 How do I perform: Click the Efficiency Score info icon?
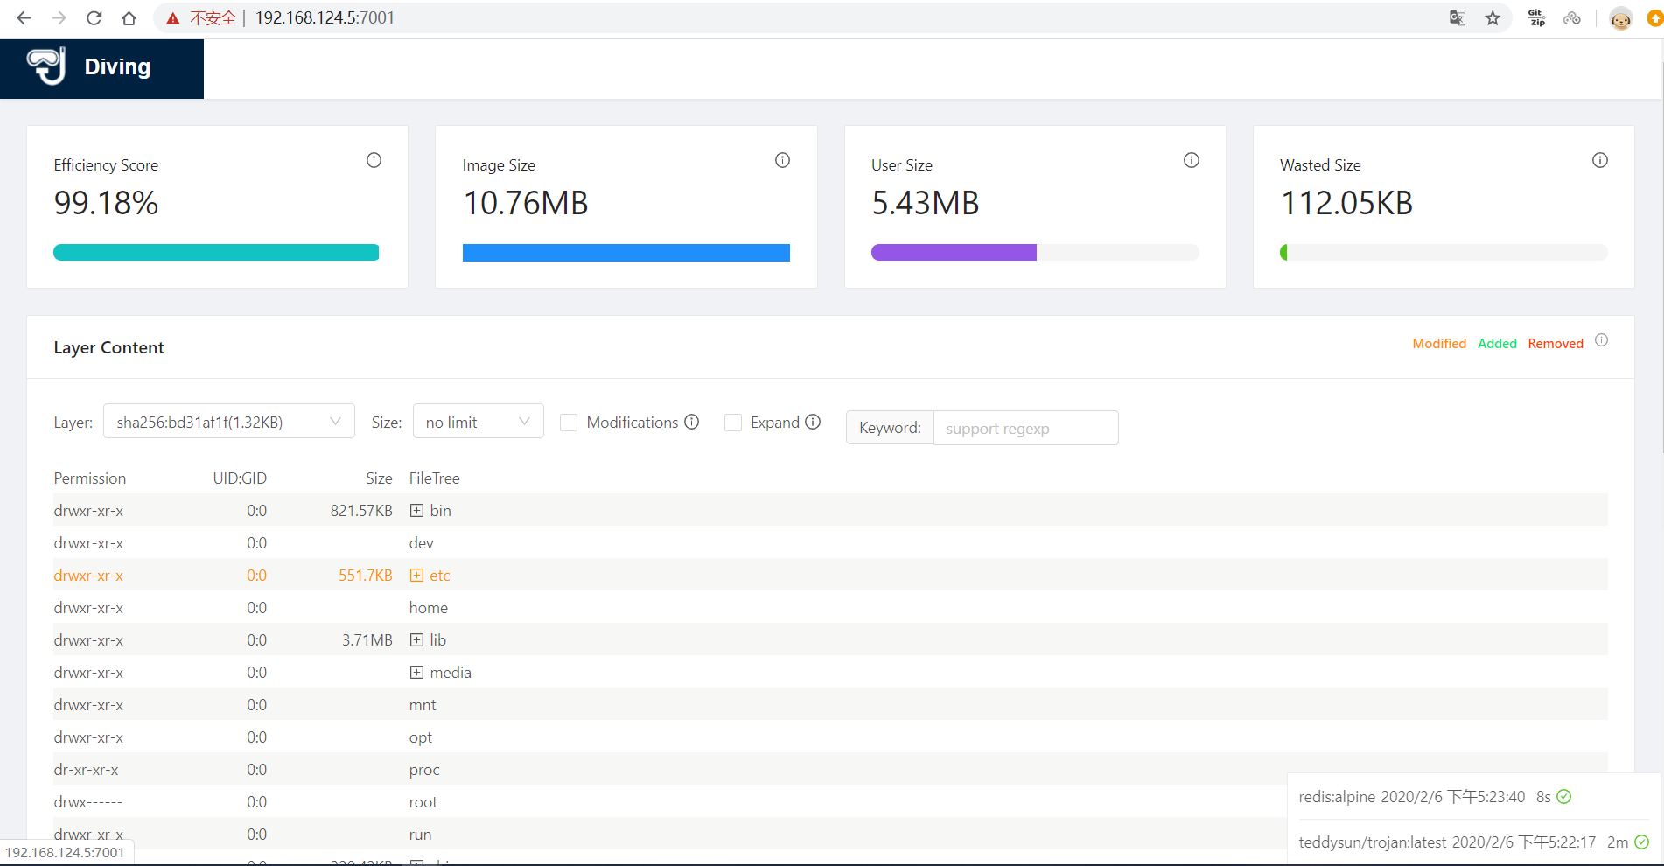pos(374,160)
